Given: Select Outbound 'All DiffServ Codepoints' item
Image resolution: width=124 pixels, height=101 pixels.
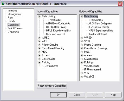Looking at the screenshot, I should tap(100, 23).
